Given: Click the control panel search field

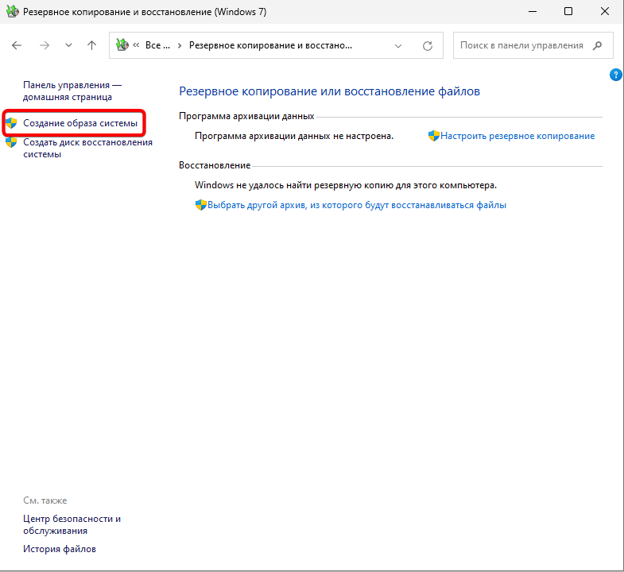Looking at the screenshot, I should (533, 45).
